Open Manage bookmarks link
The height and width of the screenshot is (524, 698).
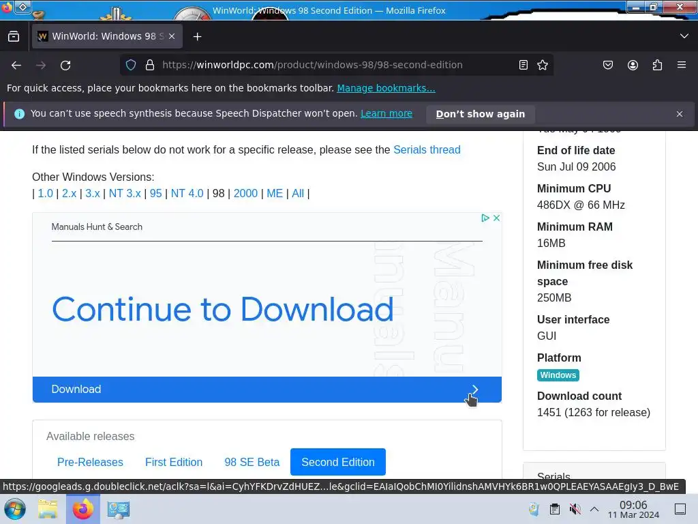[x=386, y=88]
